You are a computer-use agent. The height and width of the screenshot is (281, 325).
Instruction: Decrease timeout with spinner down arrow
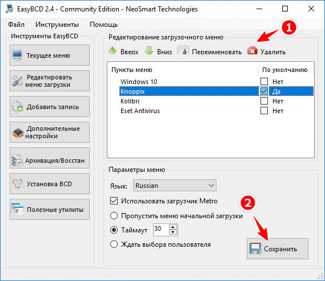pos(173,232)
